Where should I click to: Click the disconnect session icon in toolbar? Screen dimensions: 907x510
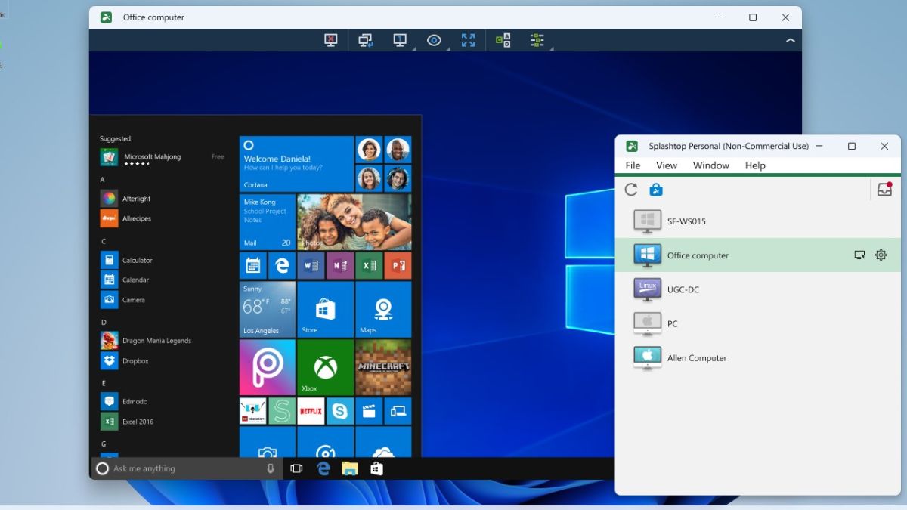pyautogui.click(x=330, y=40)
